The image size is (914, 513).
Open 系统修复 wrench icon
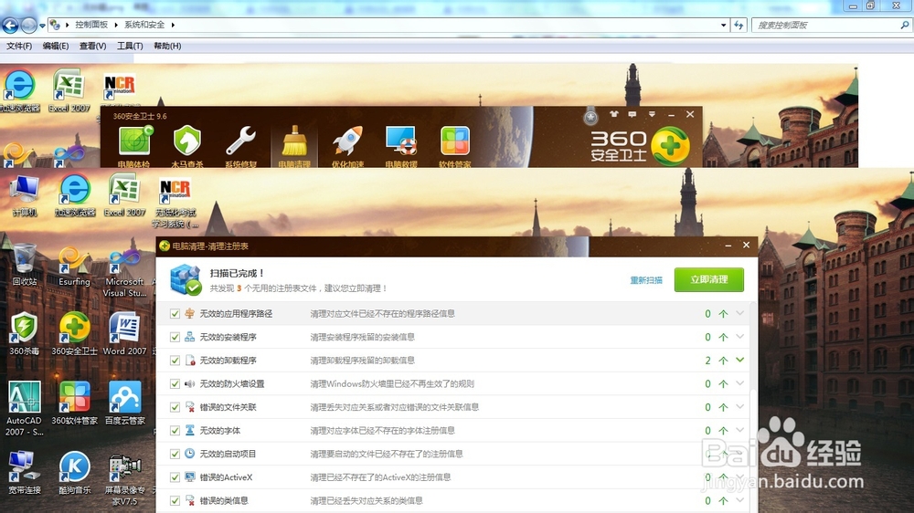pos(240,145)
